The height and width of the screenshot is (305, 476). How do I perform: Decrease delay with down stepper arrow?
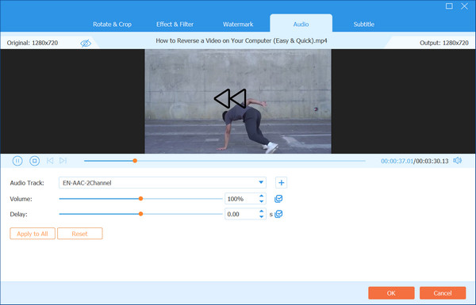pos(261,217)
